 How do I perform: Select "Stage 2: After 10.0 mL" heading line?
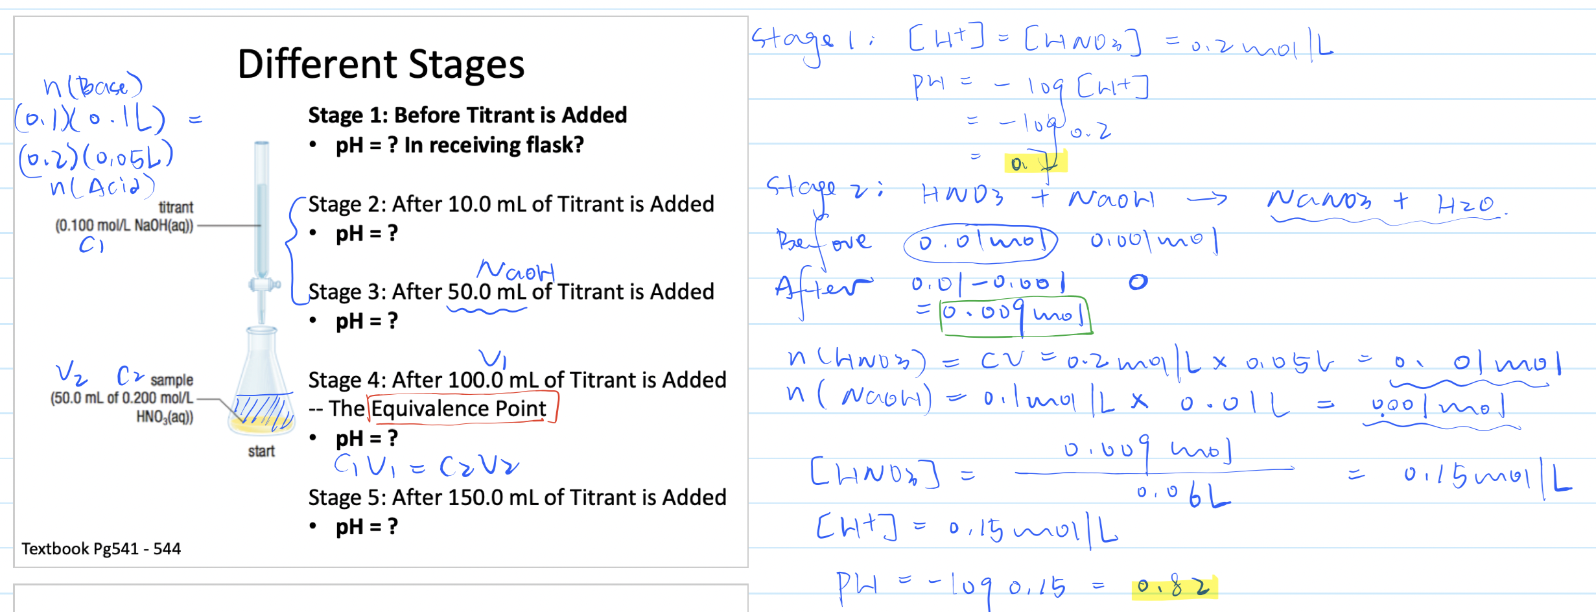[510, 204]
